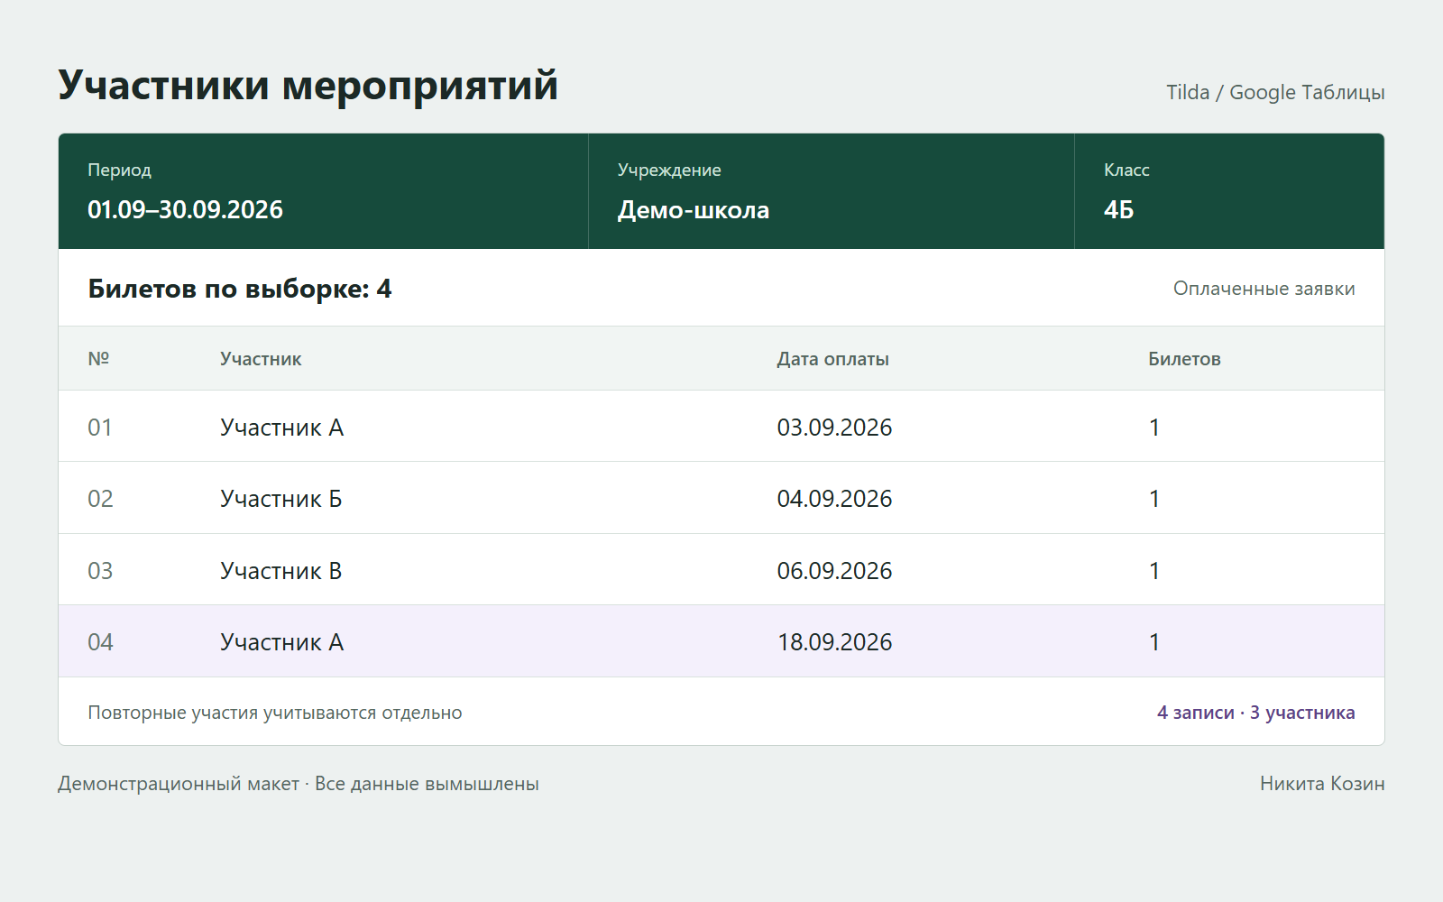This screenshot has height=902, width=1443.
Task: Select the "Участник Б" cell
Action: pyautogui.click(x=280, y=499)
